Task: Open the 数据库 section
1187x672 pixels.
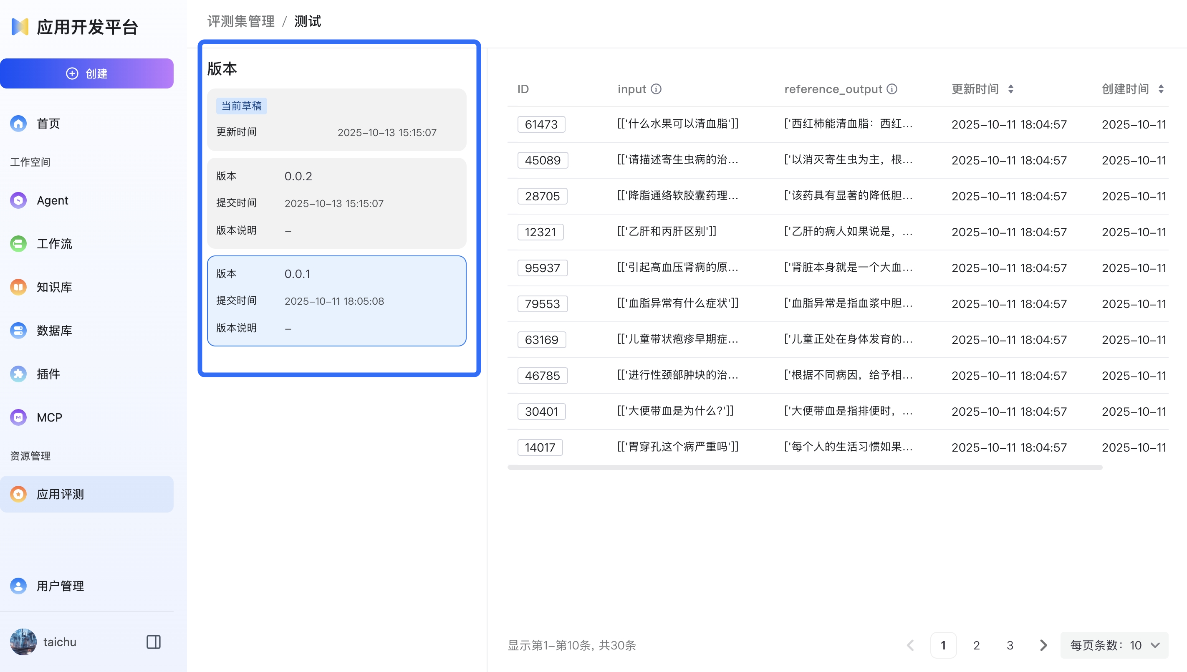Action: (54, 331)
